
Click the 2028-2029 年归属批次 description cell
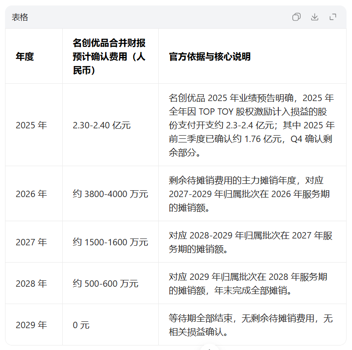pyautogui.click(x=250, y=242)
